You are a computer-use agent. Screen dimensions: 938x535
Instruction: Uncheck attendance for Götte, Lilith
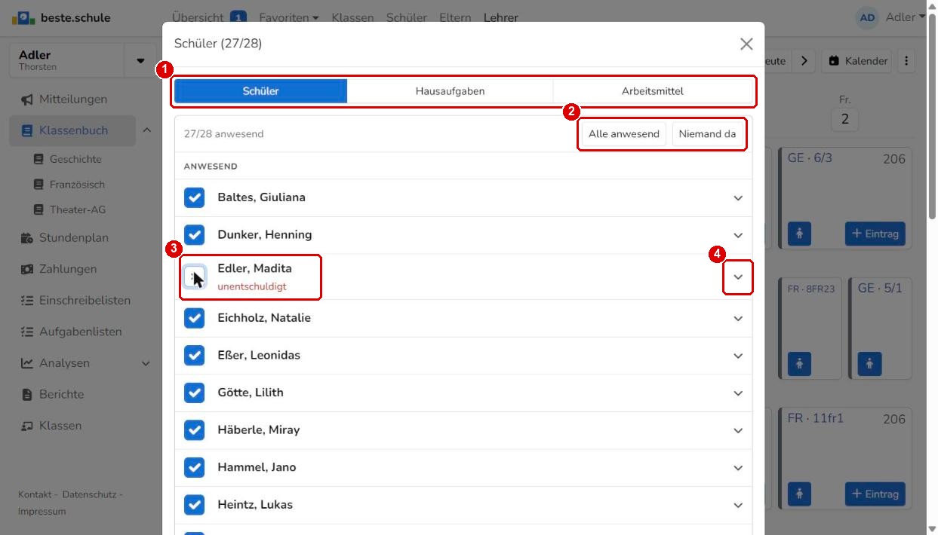[195, 393]
